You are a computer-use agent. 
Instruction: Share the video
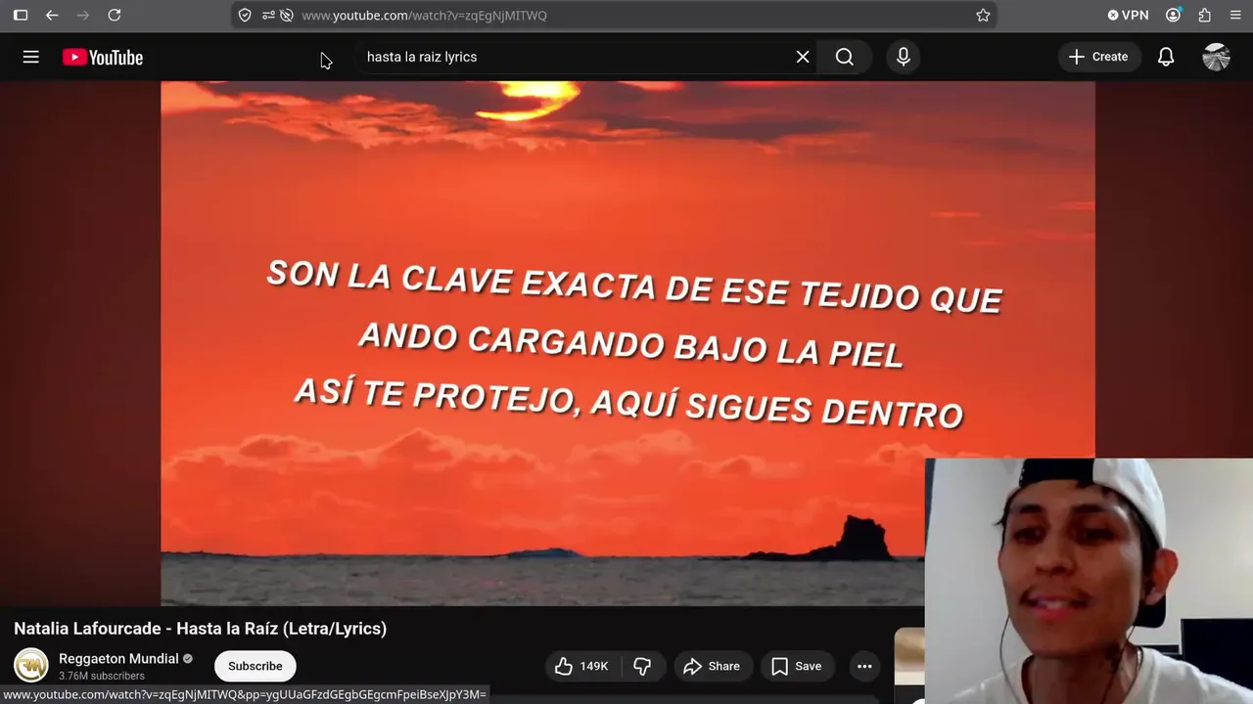pos(712,666)
